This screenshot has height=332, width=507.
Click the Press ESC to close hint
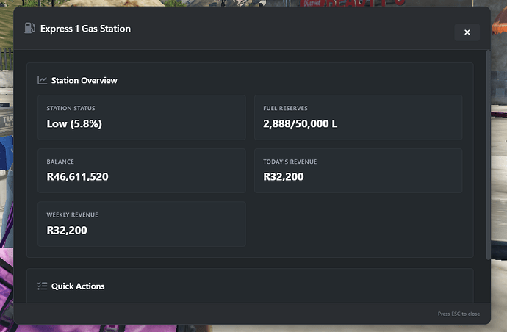click(x=459, y=314)
